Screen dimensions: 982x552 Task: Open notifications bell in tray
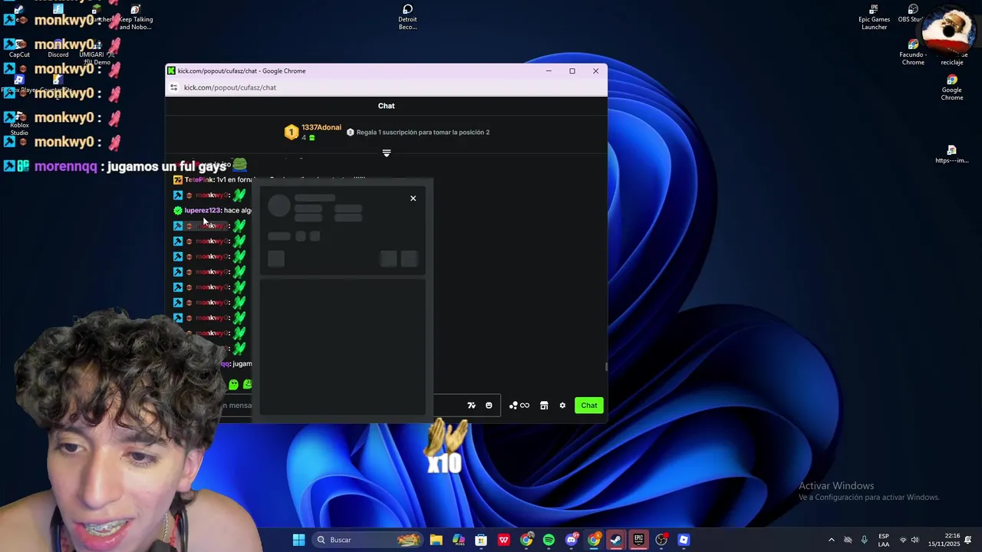point(968,540)
